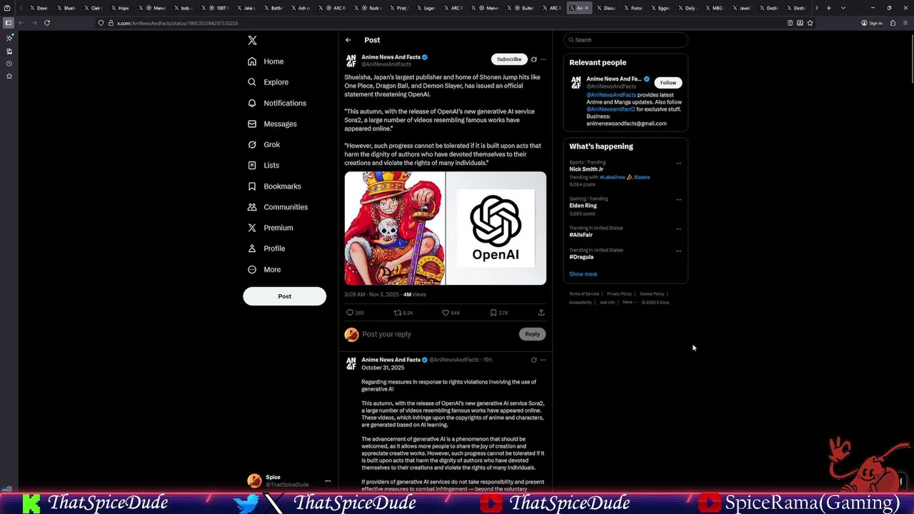Click Show more under What's happening
The width and height of the screenshot is (914, 514).
pyautogui.click(x=583, y=274)
